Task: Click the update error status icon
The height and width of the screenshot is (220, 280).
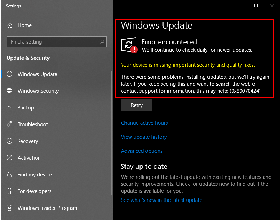Action: (x=129, y=45)
